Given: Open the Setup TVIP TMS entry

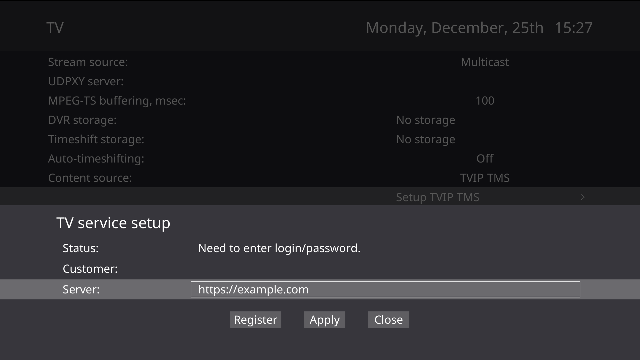Looking at the screenshot, I should (437, 197).
